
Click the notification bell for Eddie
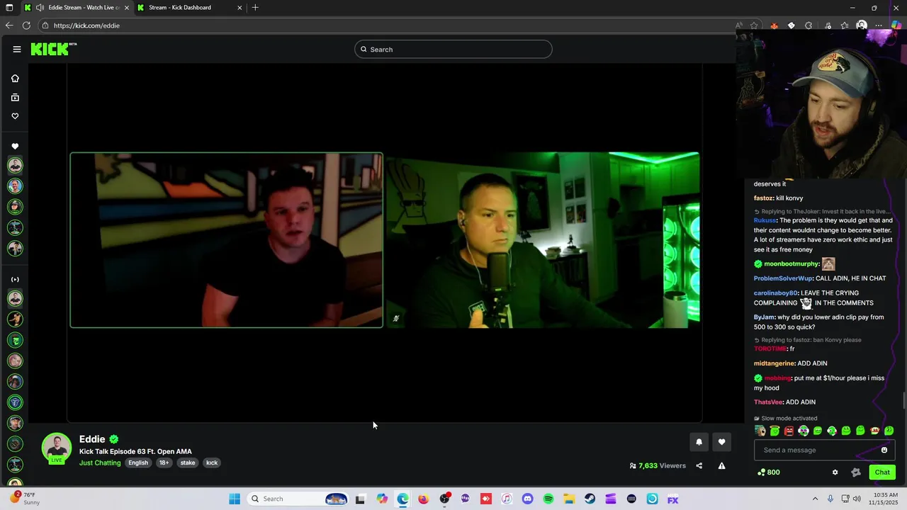[x=699, y=442]
